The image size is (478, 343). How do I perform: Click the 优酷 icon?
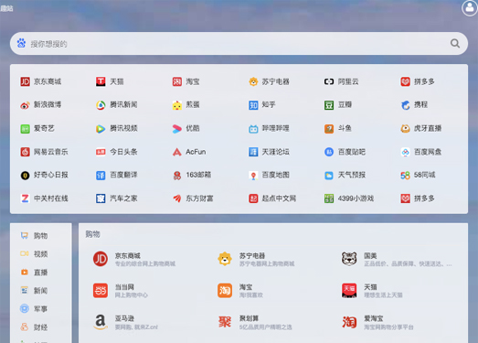pyautogui.click(x=176, y=128)
